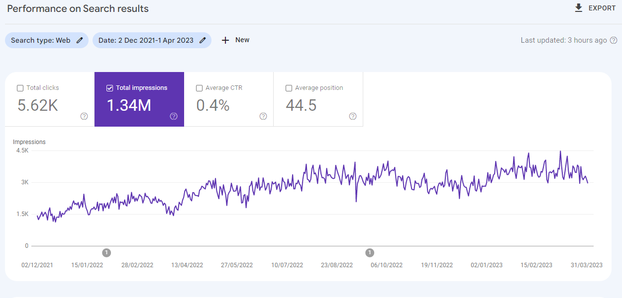Image resolution: width=622 pixels, height=298 pixels.
Task: Open the Search type: Web filter chip
Action: coord(41,40)
